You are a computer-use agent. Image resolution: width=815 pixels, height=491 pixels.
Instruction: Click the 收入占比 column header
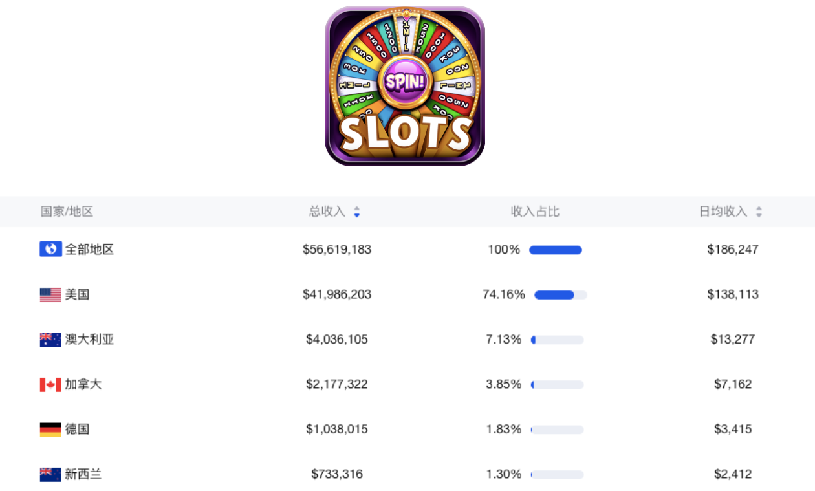pos(535,212)
